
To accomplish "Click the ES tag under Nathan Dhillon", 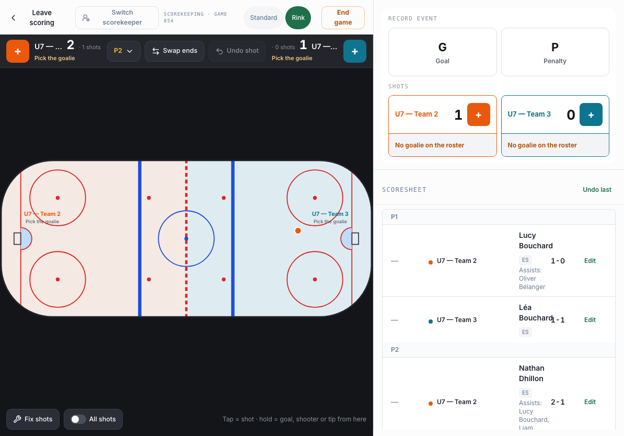I will pyautogui.click(x=525, y=393).
